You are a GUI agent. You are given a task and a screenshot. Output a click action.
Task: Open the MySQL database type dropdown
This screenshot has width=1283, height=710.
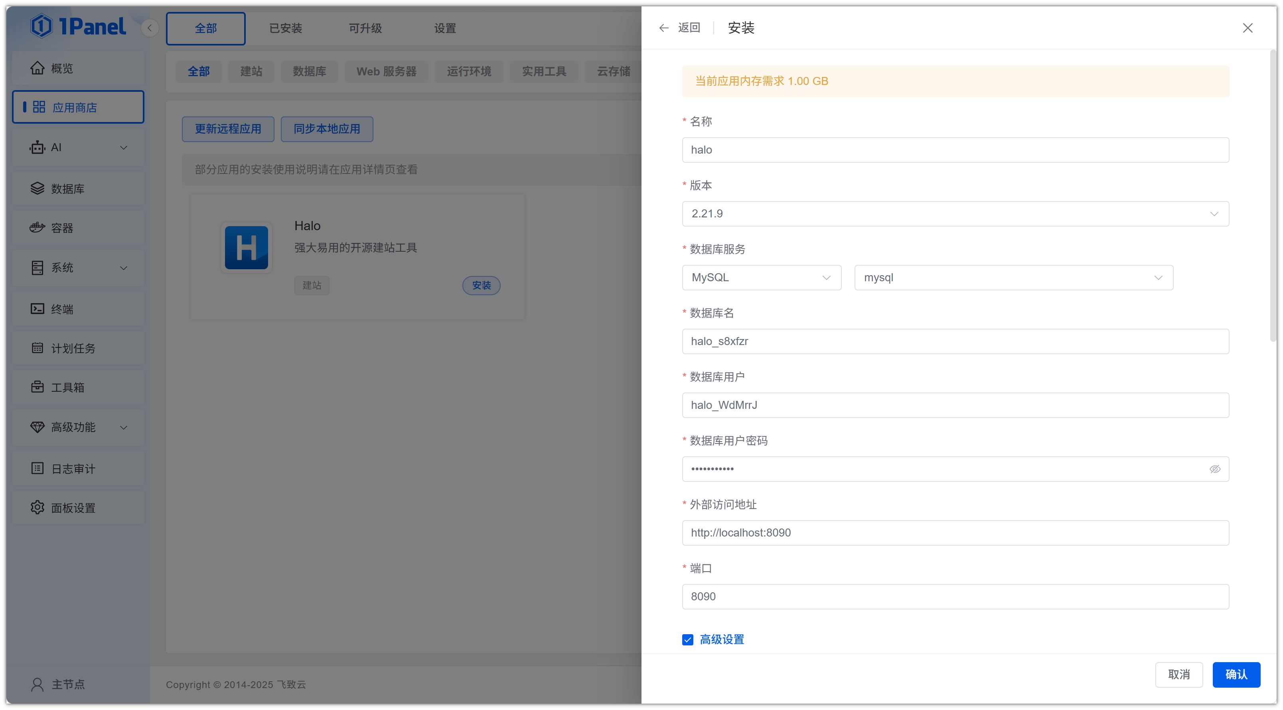pyautogui.click(x=761, y=277)
